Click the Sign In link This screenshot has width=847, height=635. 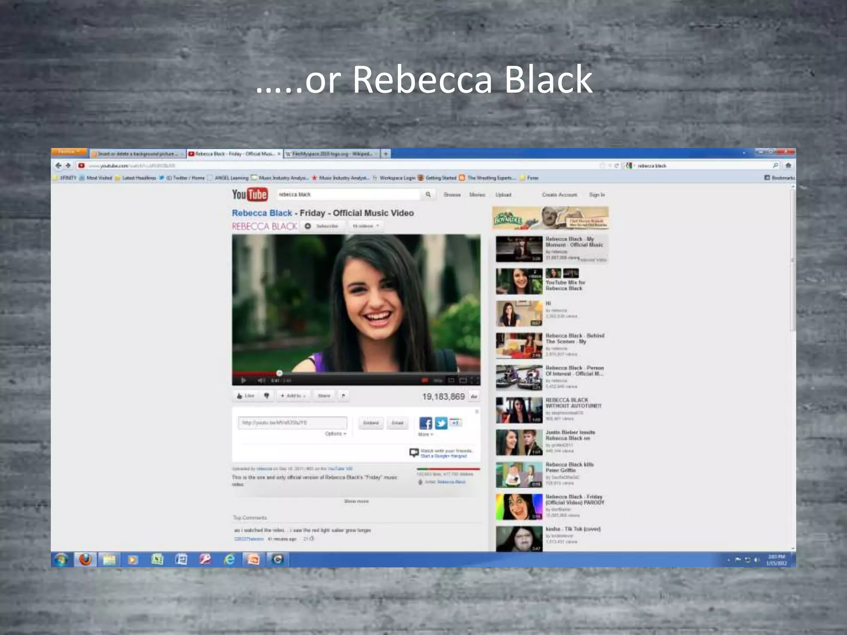(597, 195)
